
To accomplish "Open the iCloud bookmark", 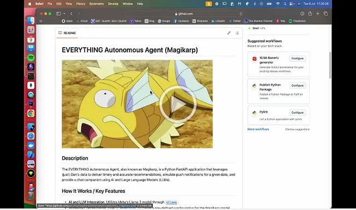I will click(x=82, y=21).
